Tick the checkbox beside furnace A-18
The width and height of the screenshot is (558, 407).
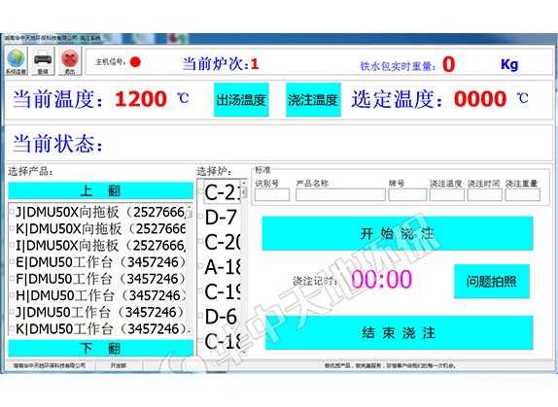(x=200, y=266)
